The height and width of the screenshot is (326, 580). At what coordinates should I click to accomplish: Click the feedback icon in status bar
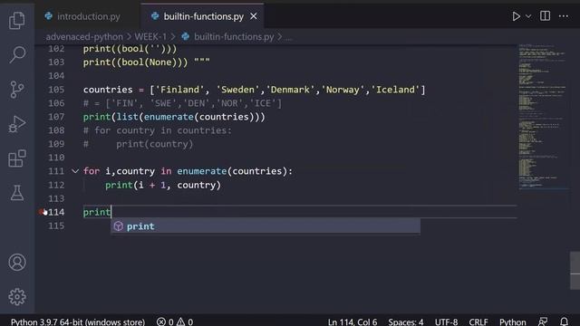coord(543,322)
